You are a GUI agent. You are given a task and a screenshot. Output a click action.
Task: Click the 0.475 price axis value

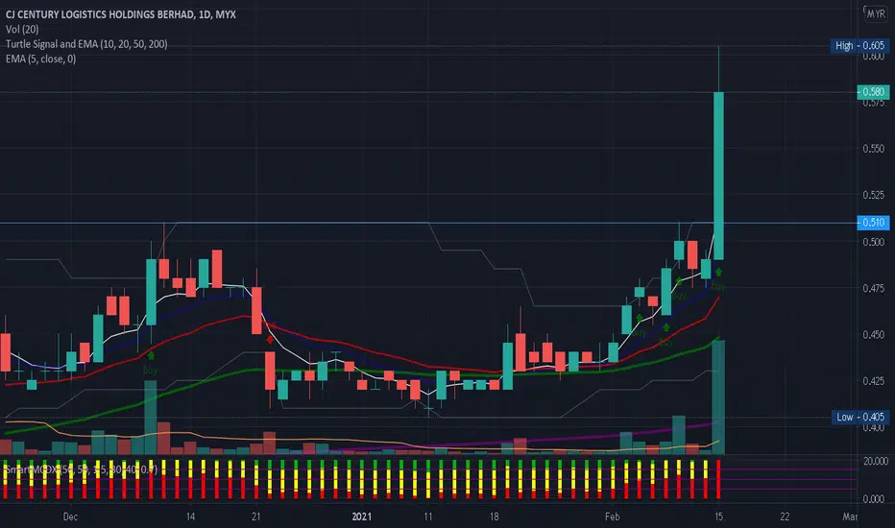coord(873,288)
